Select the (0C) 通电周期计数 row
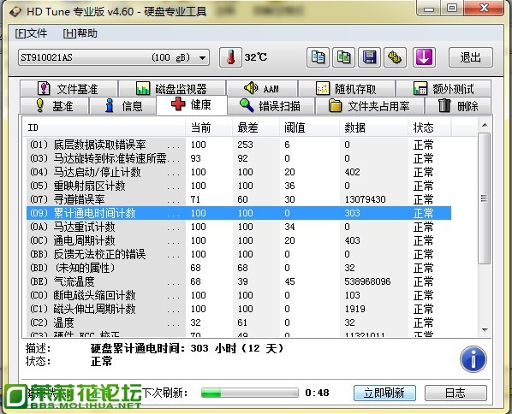Screen dimensions: 512x414 point(238,240)
